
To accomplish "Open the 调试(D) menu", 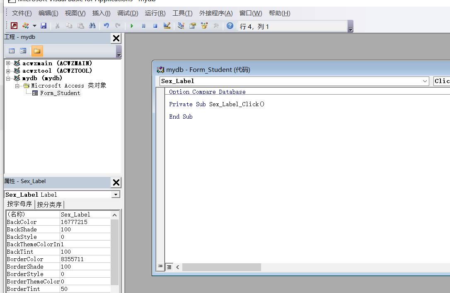I will point(128,13).
